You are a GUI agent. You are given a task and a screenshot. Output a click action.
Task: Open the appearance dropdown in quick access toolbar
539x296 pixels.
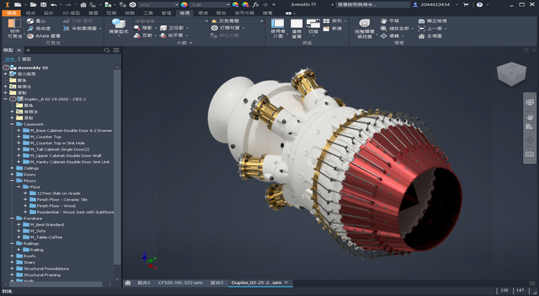tap(228, 4)
